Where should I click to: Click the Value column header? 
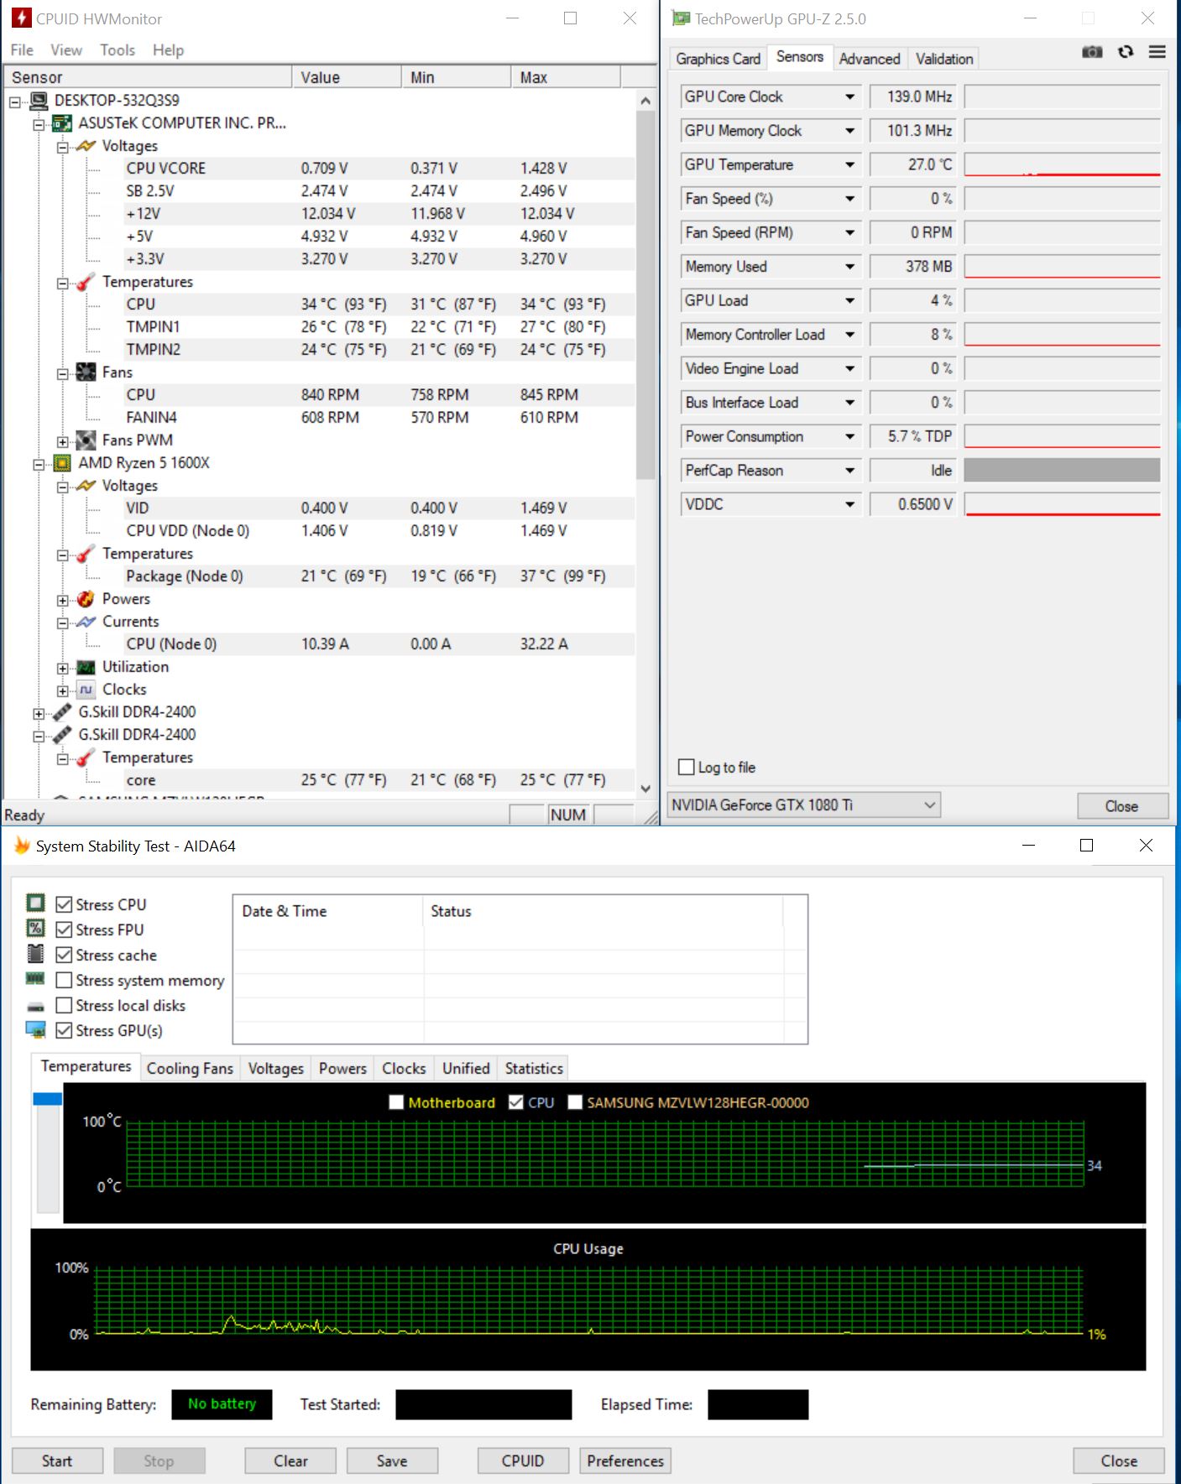coord(346,78)
